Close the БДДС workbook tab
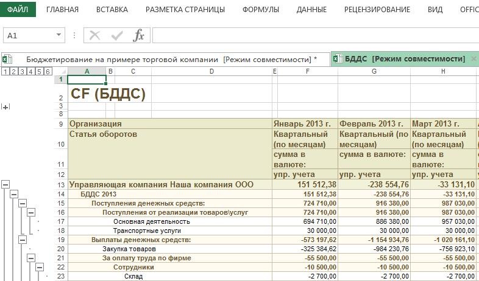 click(x=473, y=59)
